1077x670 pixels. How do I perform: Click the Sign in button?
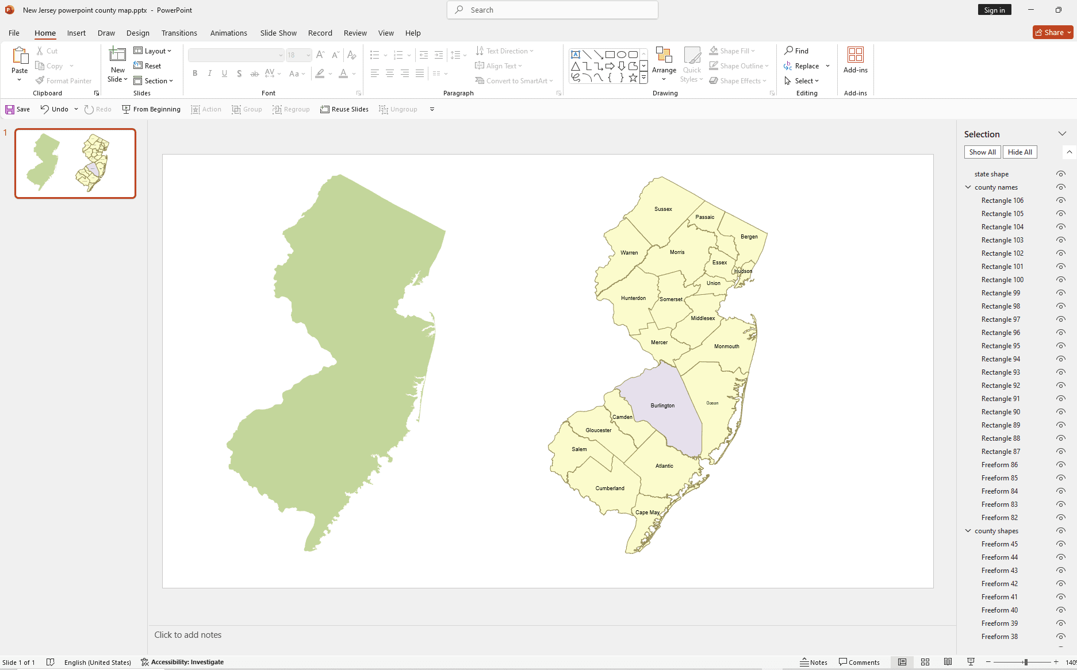click(994, 10)
